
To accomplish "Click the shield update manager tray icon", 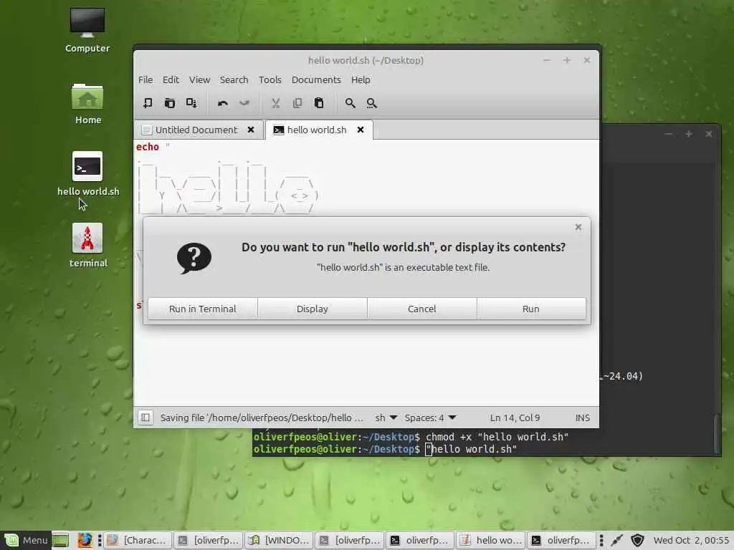I will [637, 540].
